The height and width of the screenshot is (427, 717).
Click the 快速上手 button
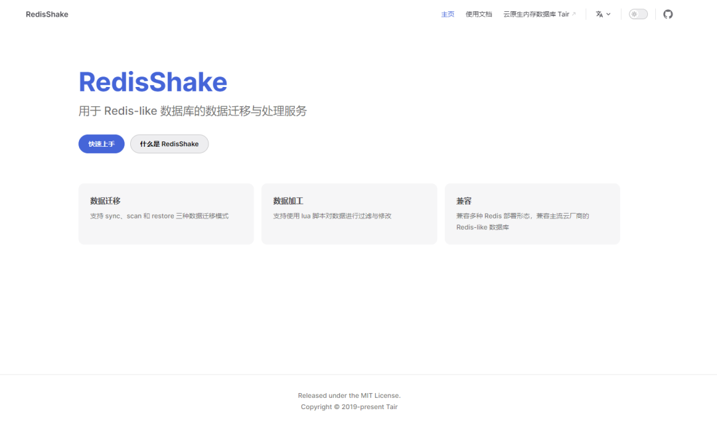click(x=102, y=144)
